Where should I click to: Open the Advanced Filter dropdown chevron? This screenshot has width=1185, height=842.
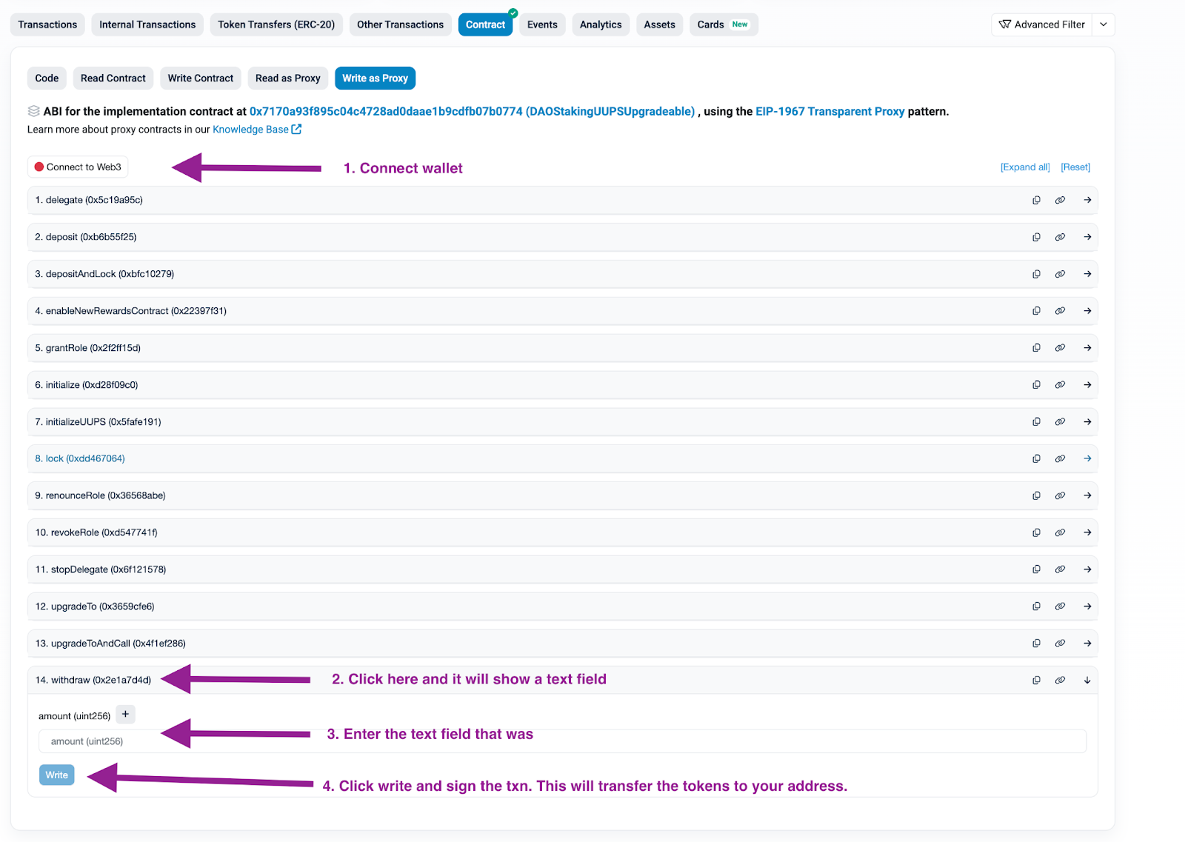point(1104,24)
